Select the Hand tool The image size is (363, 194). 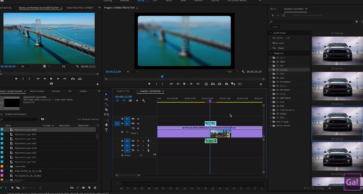[107, 125]
